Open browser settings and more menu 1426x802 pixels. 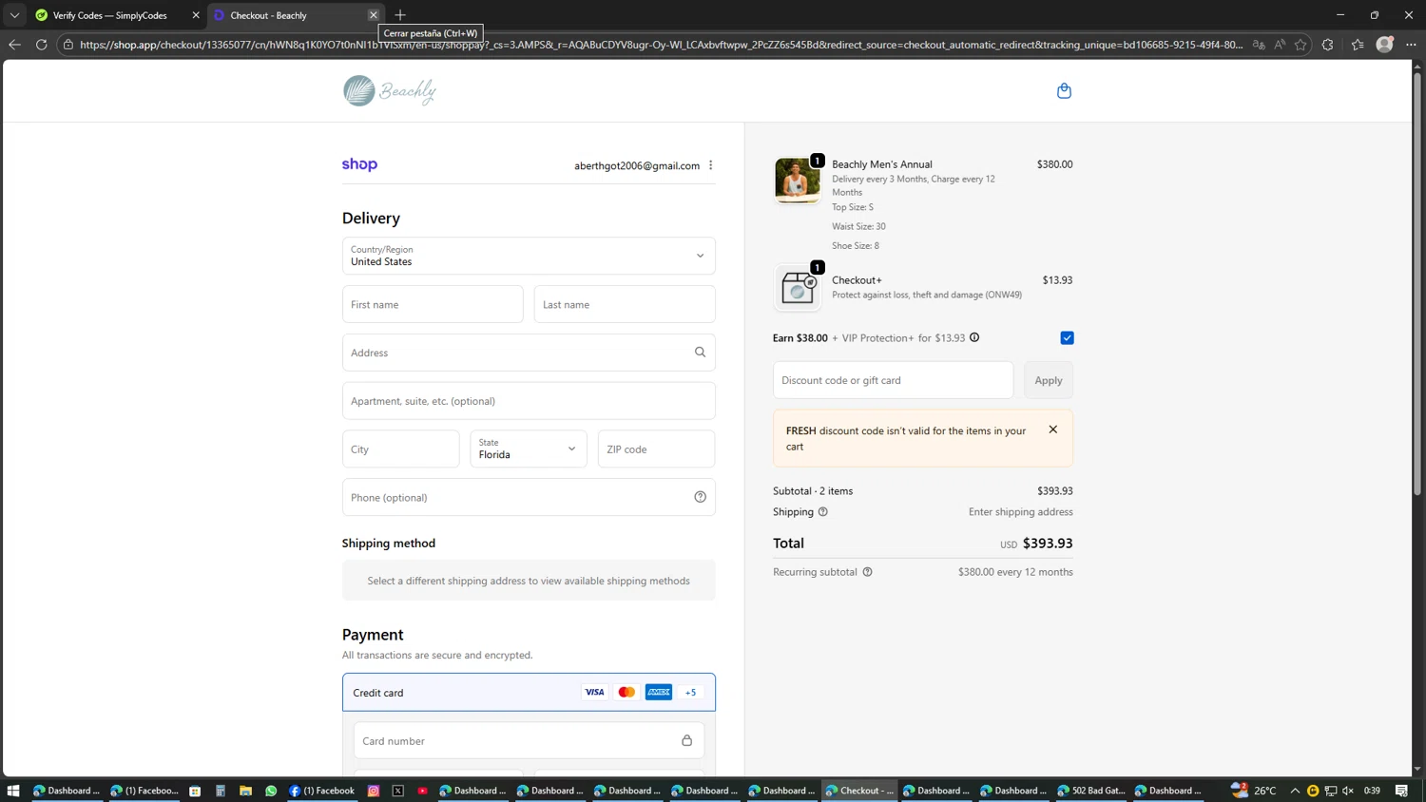1411,45
